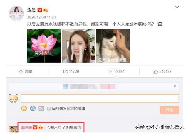Viewport: 188px width, 133px height.
Task: Like the post with thumbs-up 540197
Action: click(x=162, y=72)
